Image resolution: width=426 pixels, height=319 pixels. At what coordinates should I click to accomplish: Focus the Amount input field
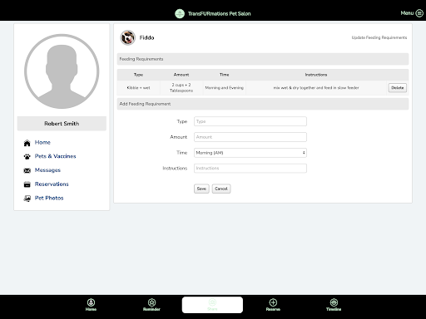[250, 137]
